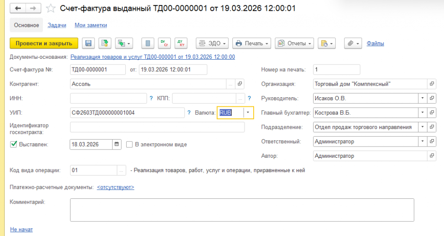The height and width of the screenshot is (236, 444).
Task: Open the Печать print menu
Action: pos(252,43)
